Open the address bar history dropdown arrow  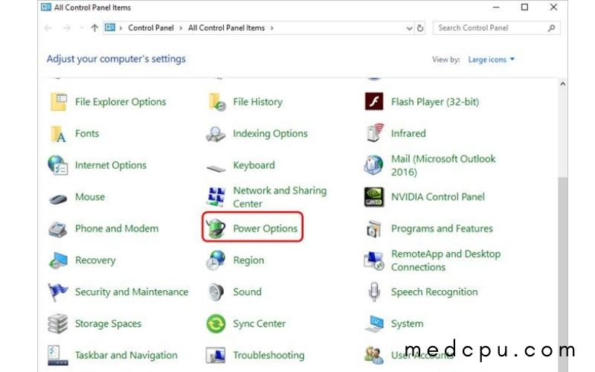tap(409, 28)
